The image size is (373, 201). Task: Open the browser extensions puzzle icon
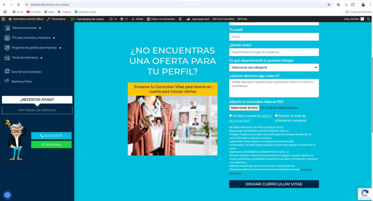point(353,4)
